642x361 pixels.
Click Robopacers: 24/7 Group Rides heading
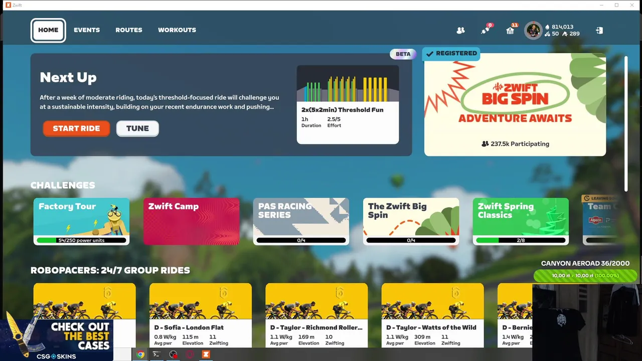[110, 270]
